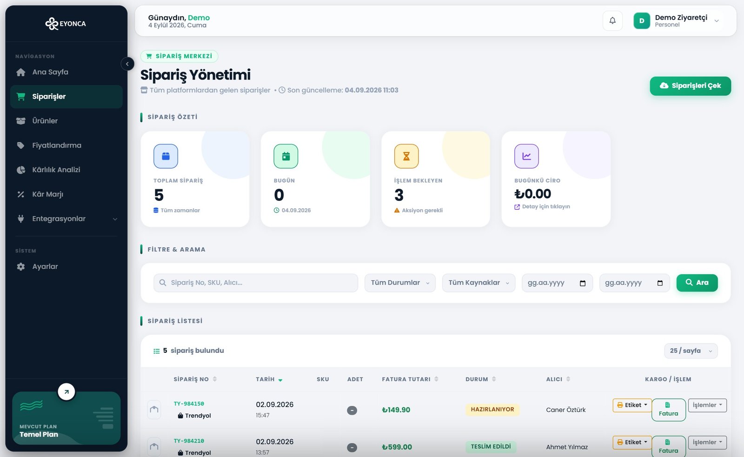Click the Toplam Sipariş box icon
This screenshot has height=457, width=744.
[166, 156]
